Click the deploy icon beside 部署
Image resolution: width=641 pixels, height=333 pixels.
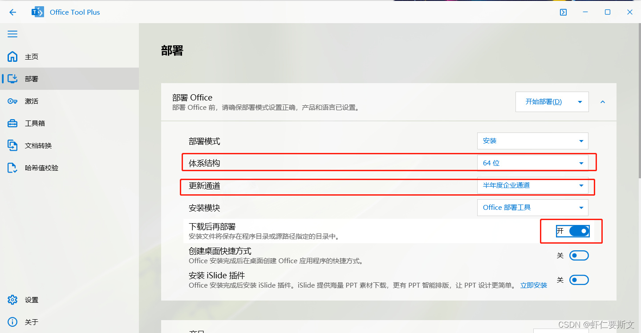coord(12,79)
